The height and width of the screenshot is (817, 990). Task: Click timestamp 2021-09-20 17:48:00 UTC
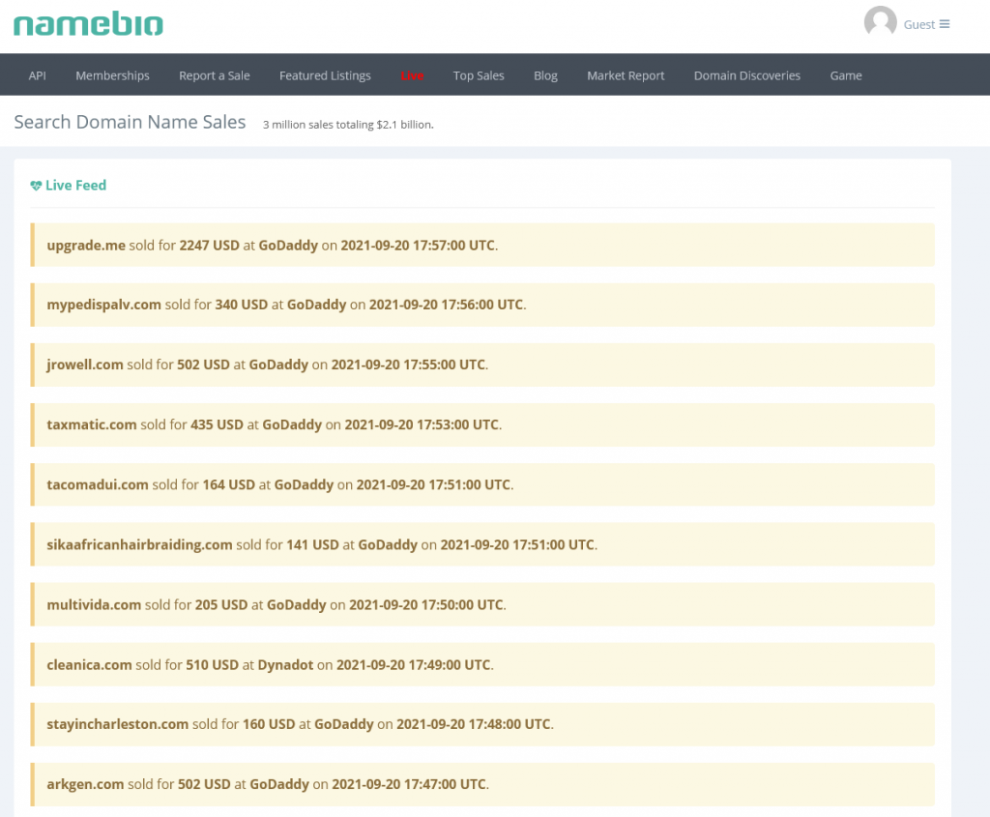click(474, 724)
